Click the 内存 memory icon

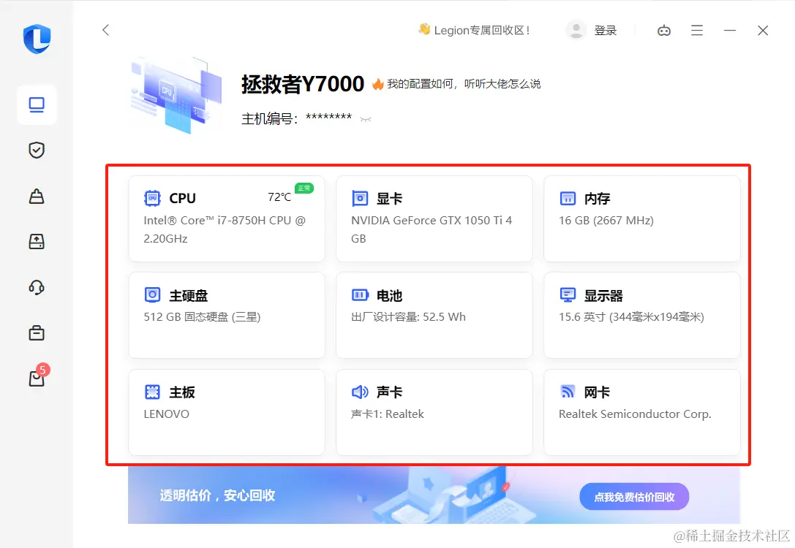(x=568, y=198)
